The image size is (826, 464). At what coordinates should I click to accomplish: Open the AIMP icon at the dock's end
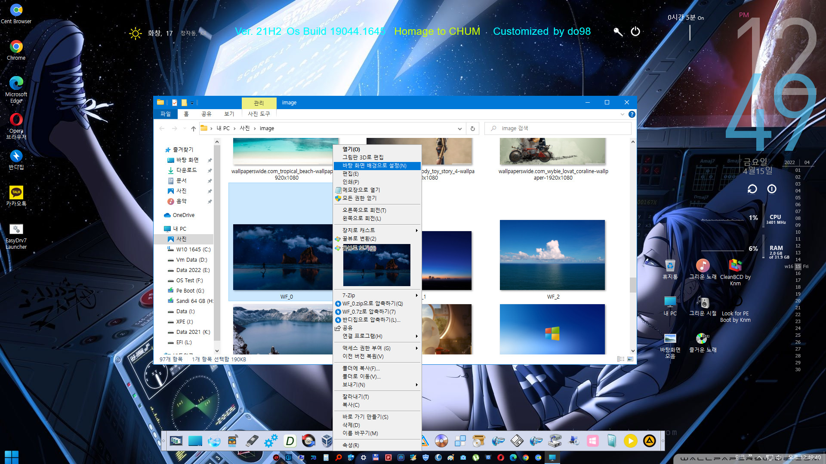(649, 441)
